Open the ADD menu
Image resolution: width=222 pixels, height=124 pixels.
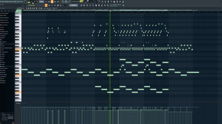pos(3,1)
